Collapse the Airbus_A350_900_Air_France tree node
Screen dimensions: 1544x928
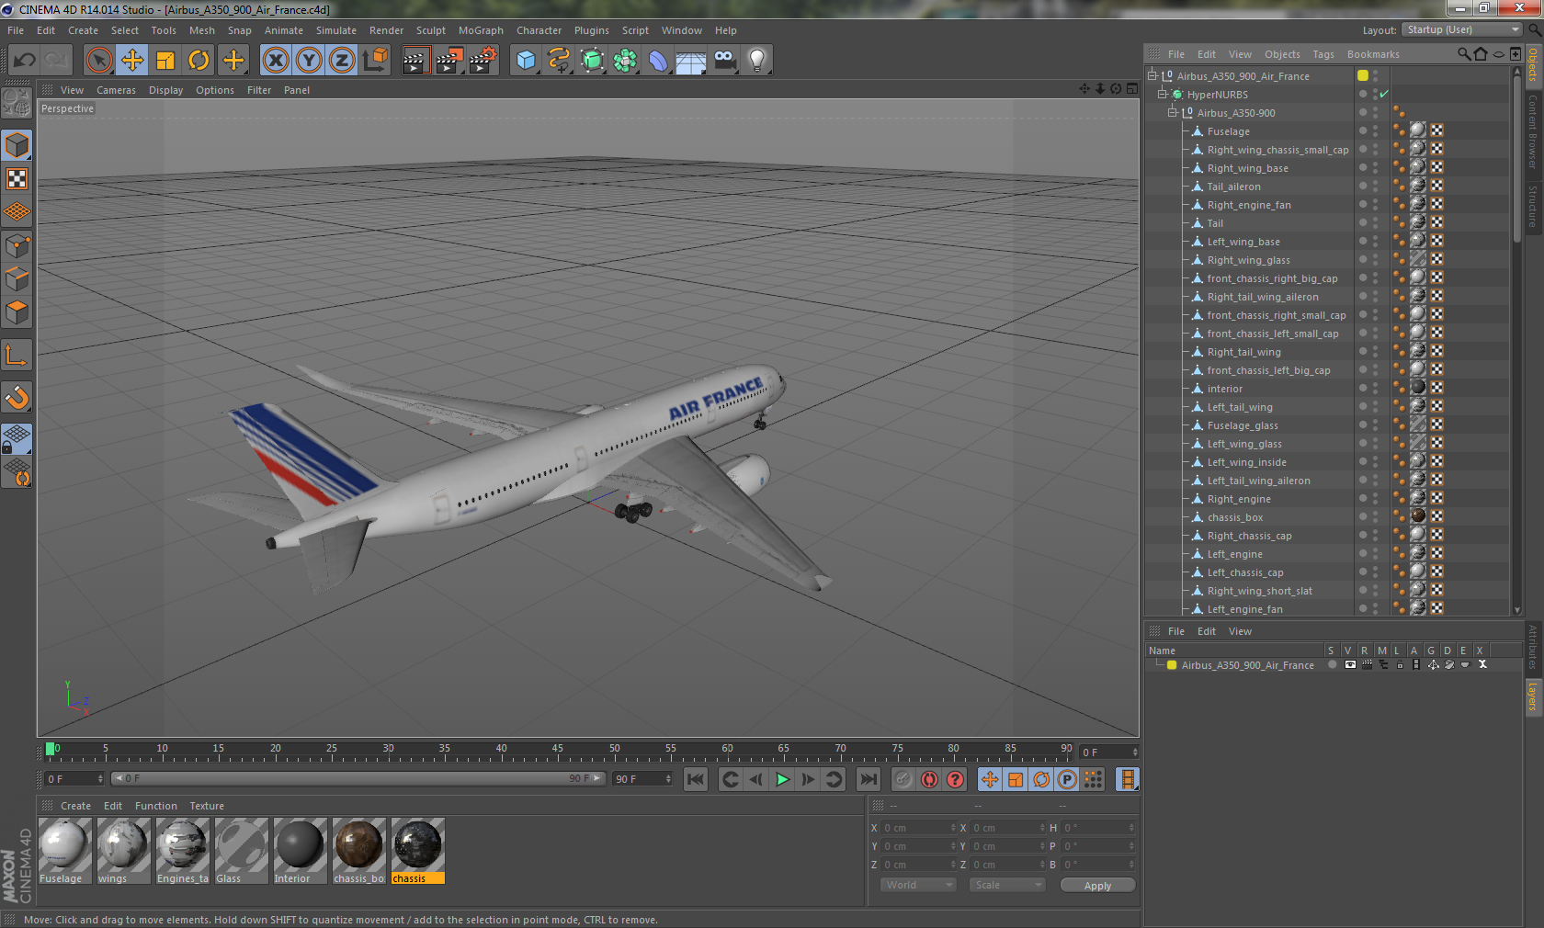(1152, 75)
